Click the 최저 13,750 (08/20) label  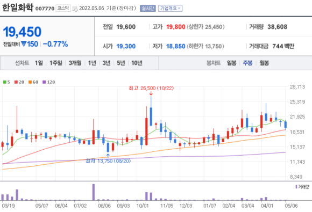pos(108,161)
